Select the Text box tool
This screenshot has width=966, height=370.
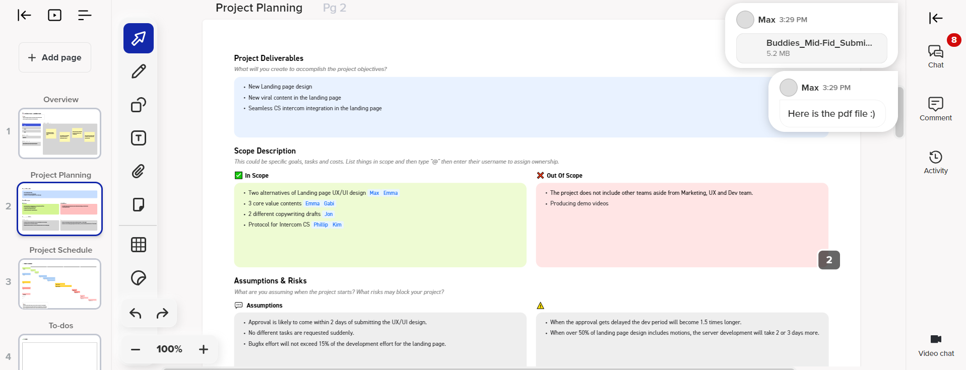pos(139,138)
